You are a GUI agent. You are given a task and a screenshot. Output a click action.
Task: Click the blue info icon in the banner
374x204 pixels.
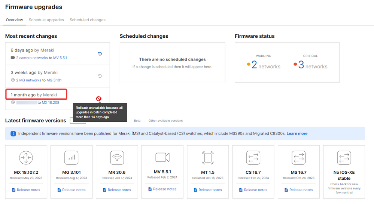(13, 133)
